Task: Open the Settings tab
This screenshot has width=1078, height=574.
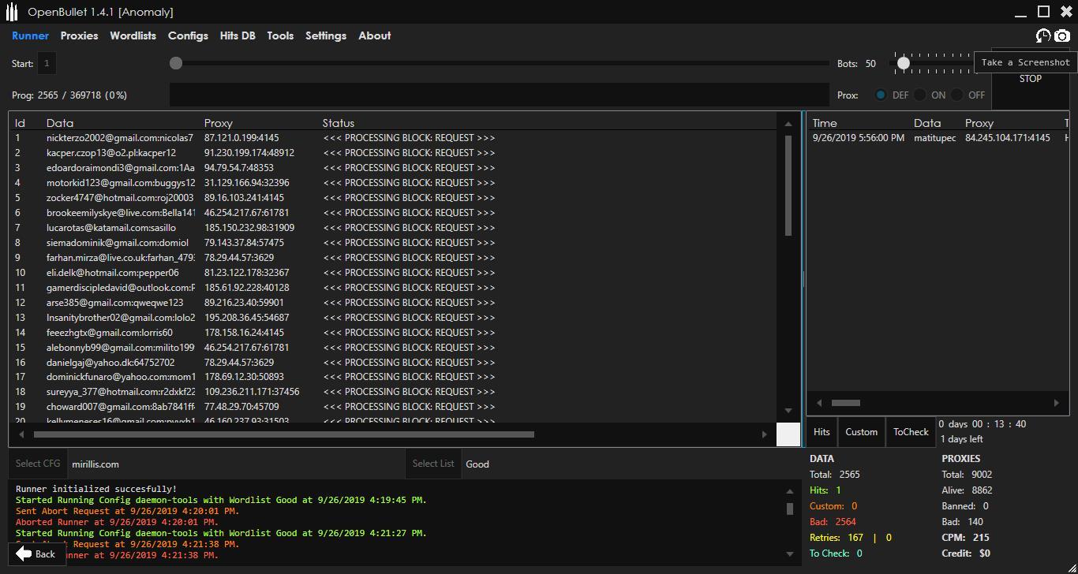Action: pos(326,35)
